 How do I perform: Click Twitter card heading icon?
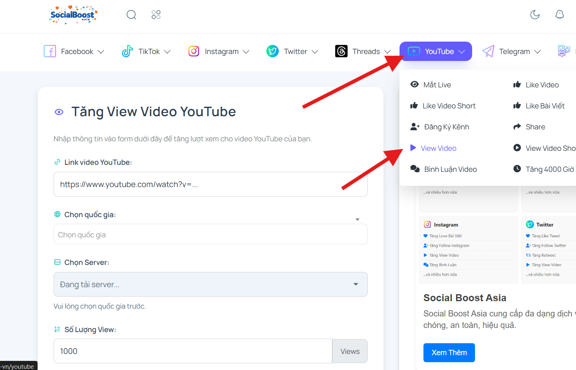(x=530, y=225)
